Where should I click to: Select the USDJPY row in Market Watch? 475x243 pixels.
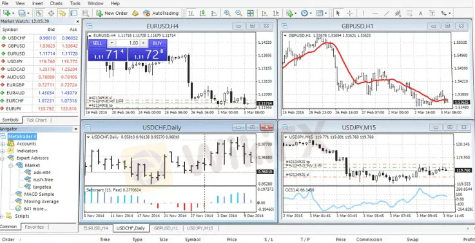39,61
